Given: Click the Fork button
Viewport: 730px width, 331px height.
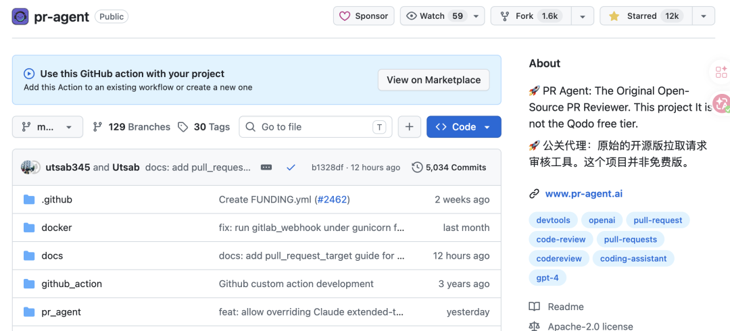Looking at the screenshot, I should [x=531, y=16].
